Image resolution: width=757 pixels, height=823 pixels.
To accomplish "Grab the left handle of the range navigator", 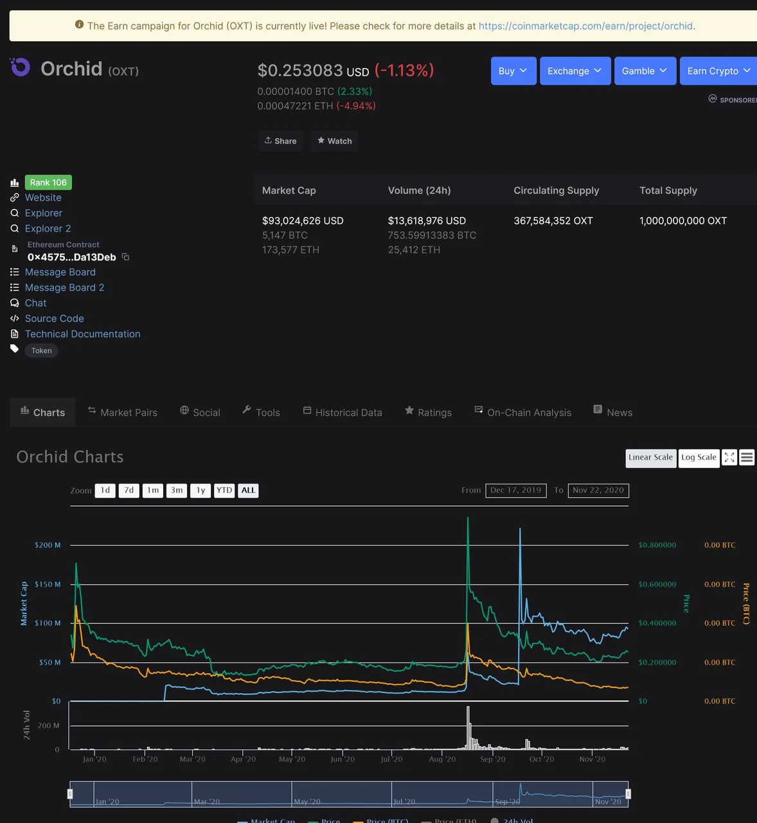I will pyautogui.click(x=70, y=794).
